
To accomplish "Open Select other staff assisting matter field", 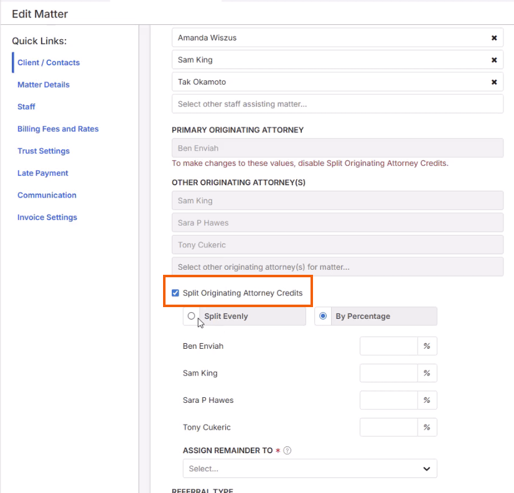I will point(337,104).
